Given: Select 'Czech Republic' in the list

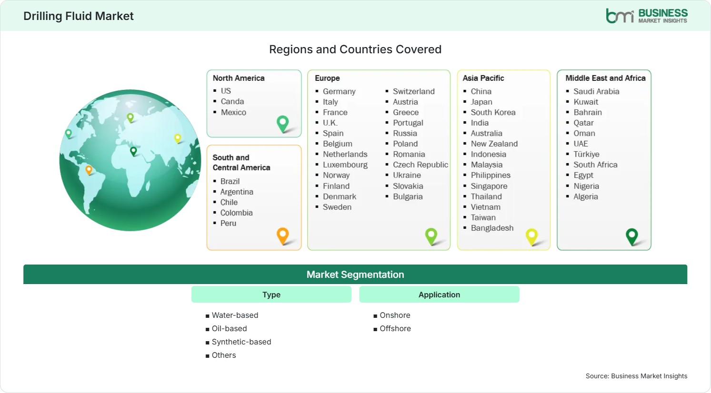Looking at the screenshot, I should pos(421,165).
